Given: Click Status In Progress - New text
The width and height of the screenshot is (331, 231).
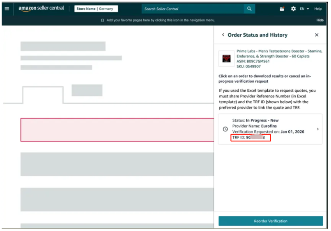Looking at the screenshot, I should (255, 120).
